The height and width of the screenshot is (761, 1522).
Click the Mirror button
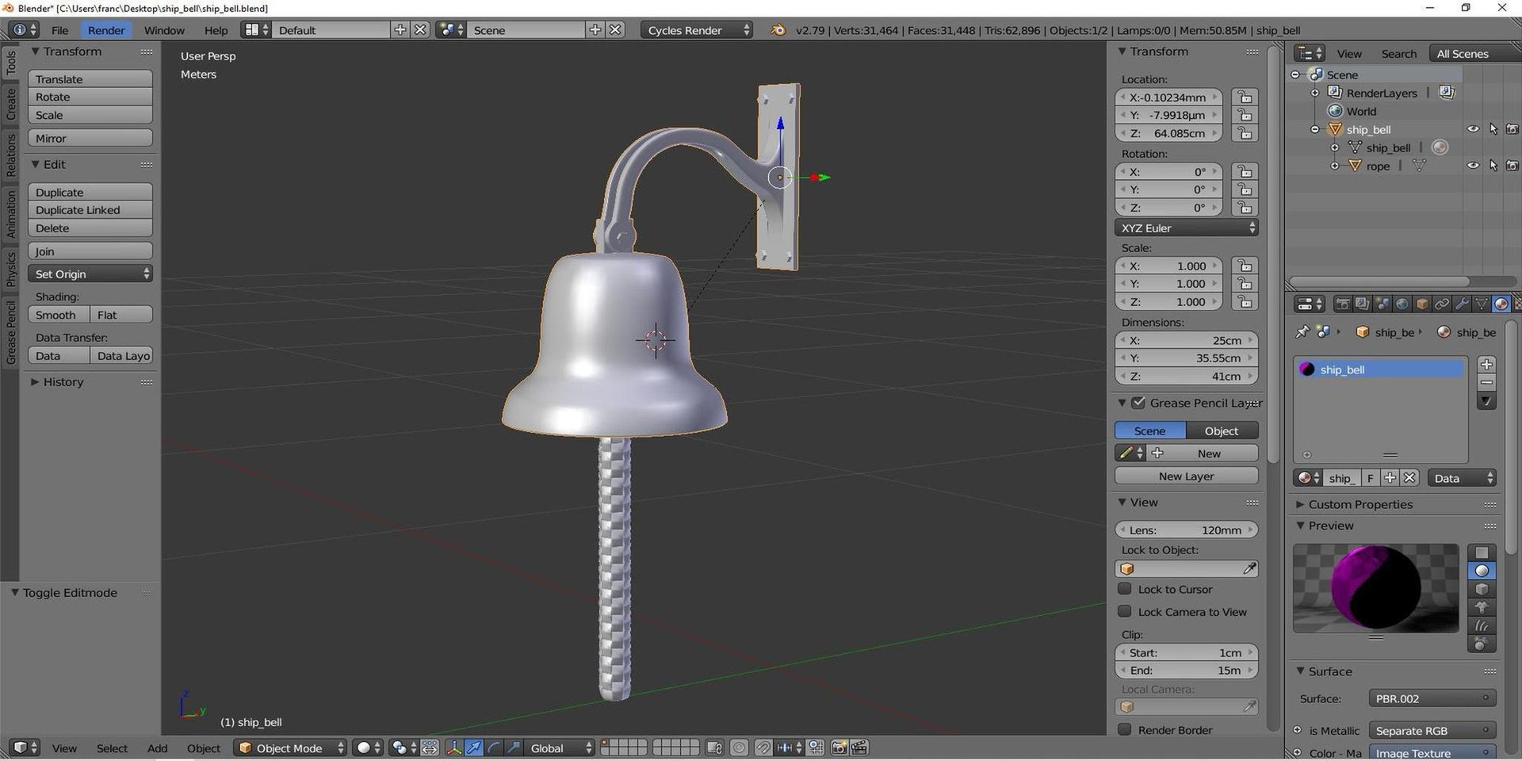pos(90,138)
